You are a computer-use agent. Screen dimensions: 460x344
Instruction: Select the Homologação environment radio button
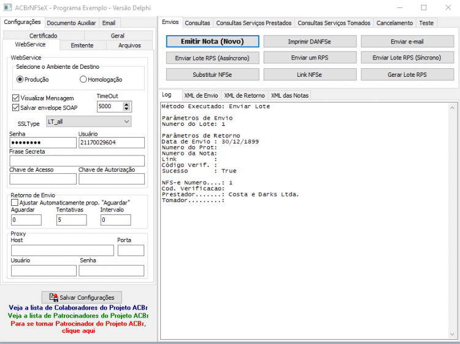[x=83, y=79]
